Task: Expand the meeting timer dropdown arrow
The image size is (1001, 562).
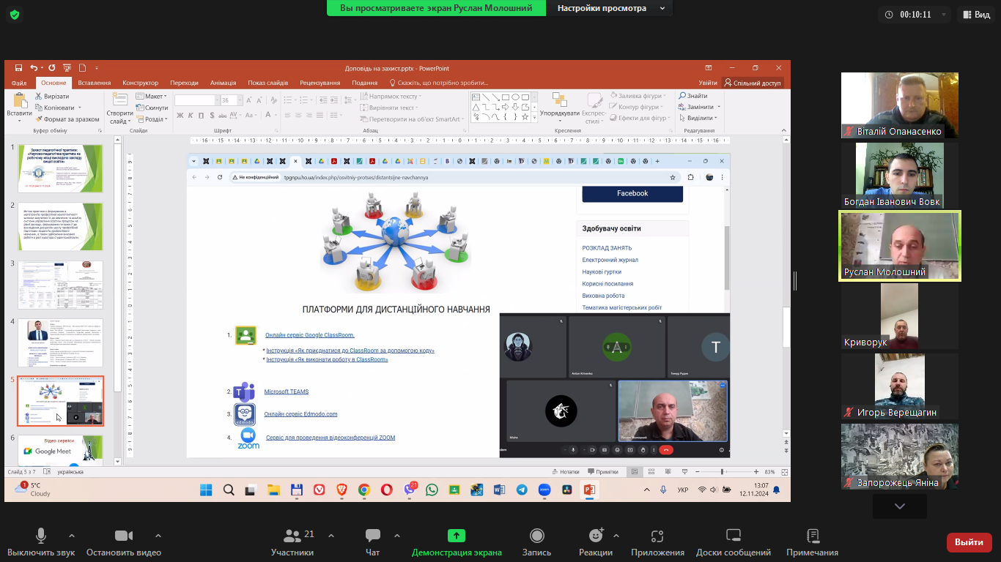Action: coord(943,15)
